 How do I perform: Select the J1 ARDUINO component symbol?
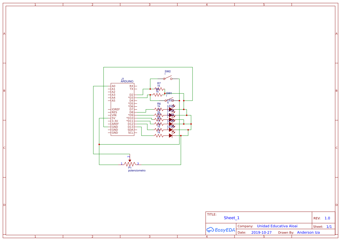pyautogui.click(x=123, y=109)
